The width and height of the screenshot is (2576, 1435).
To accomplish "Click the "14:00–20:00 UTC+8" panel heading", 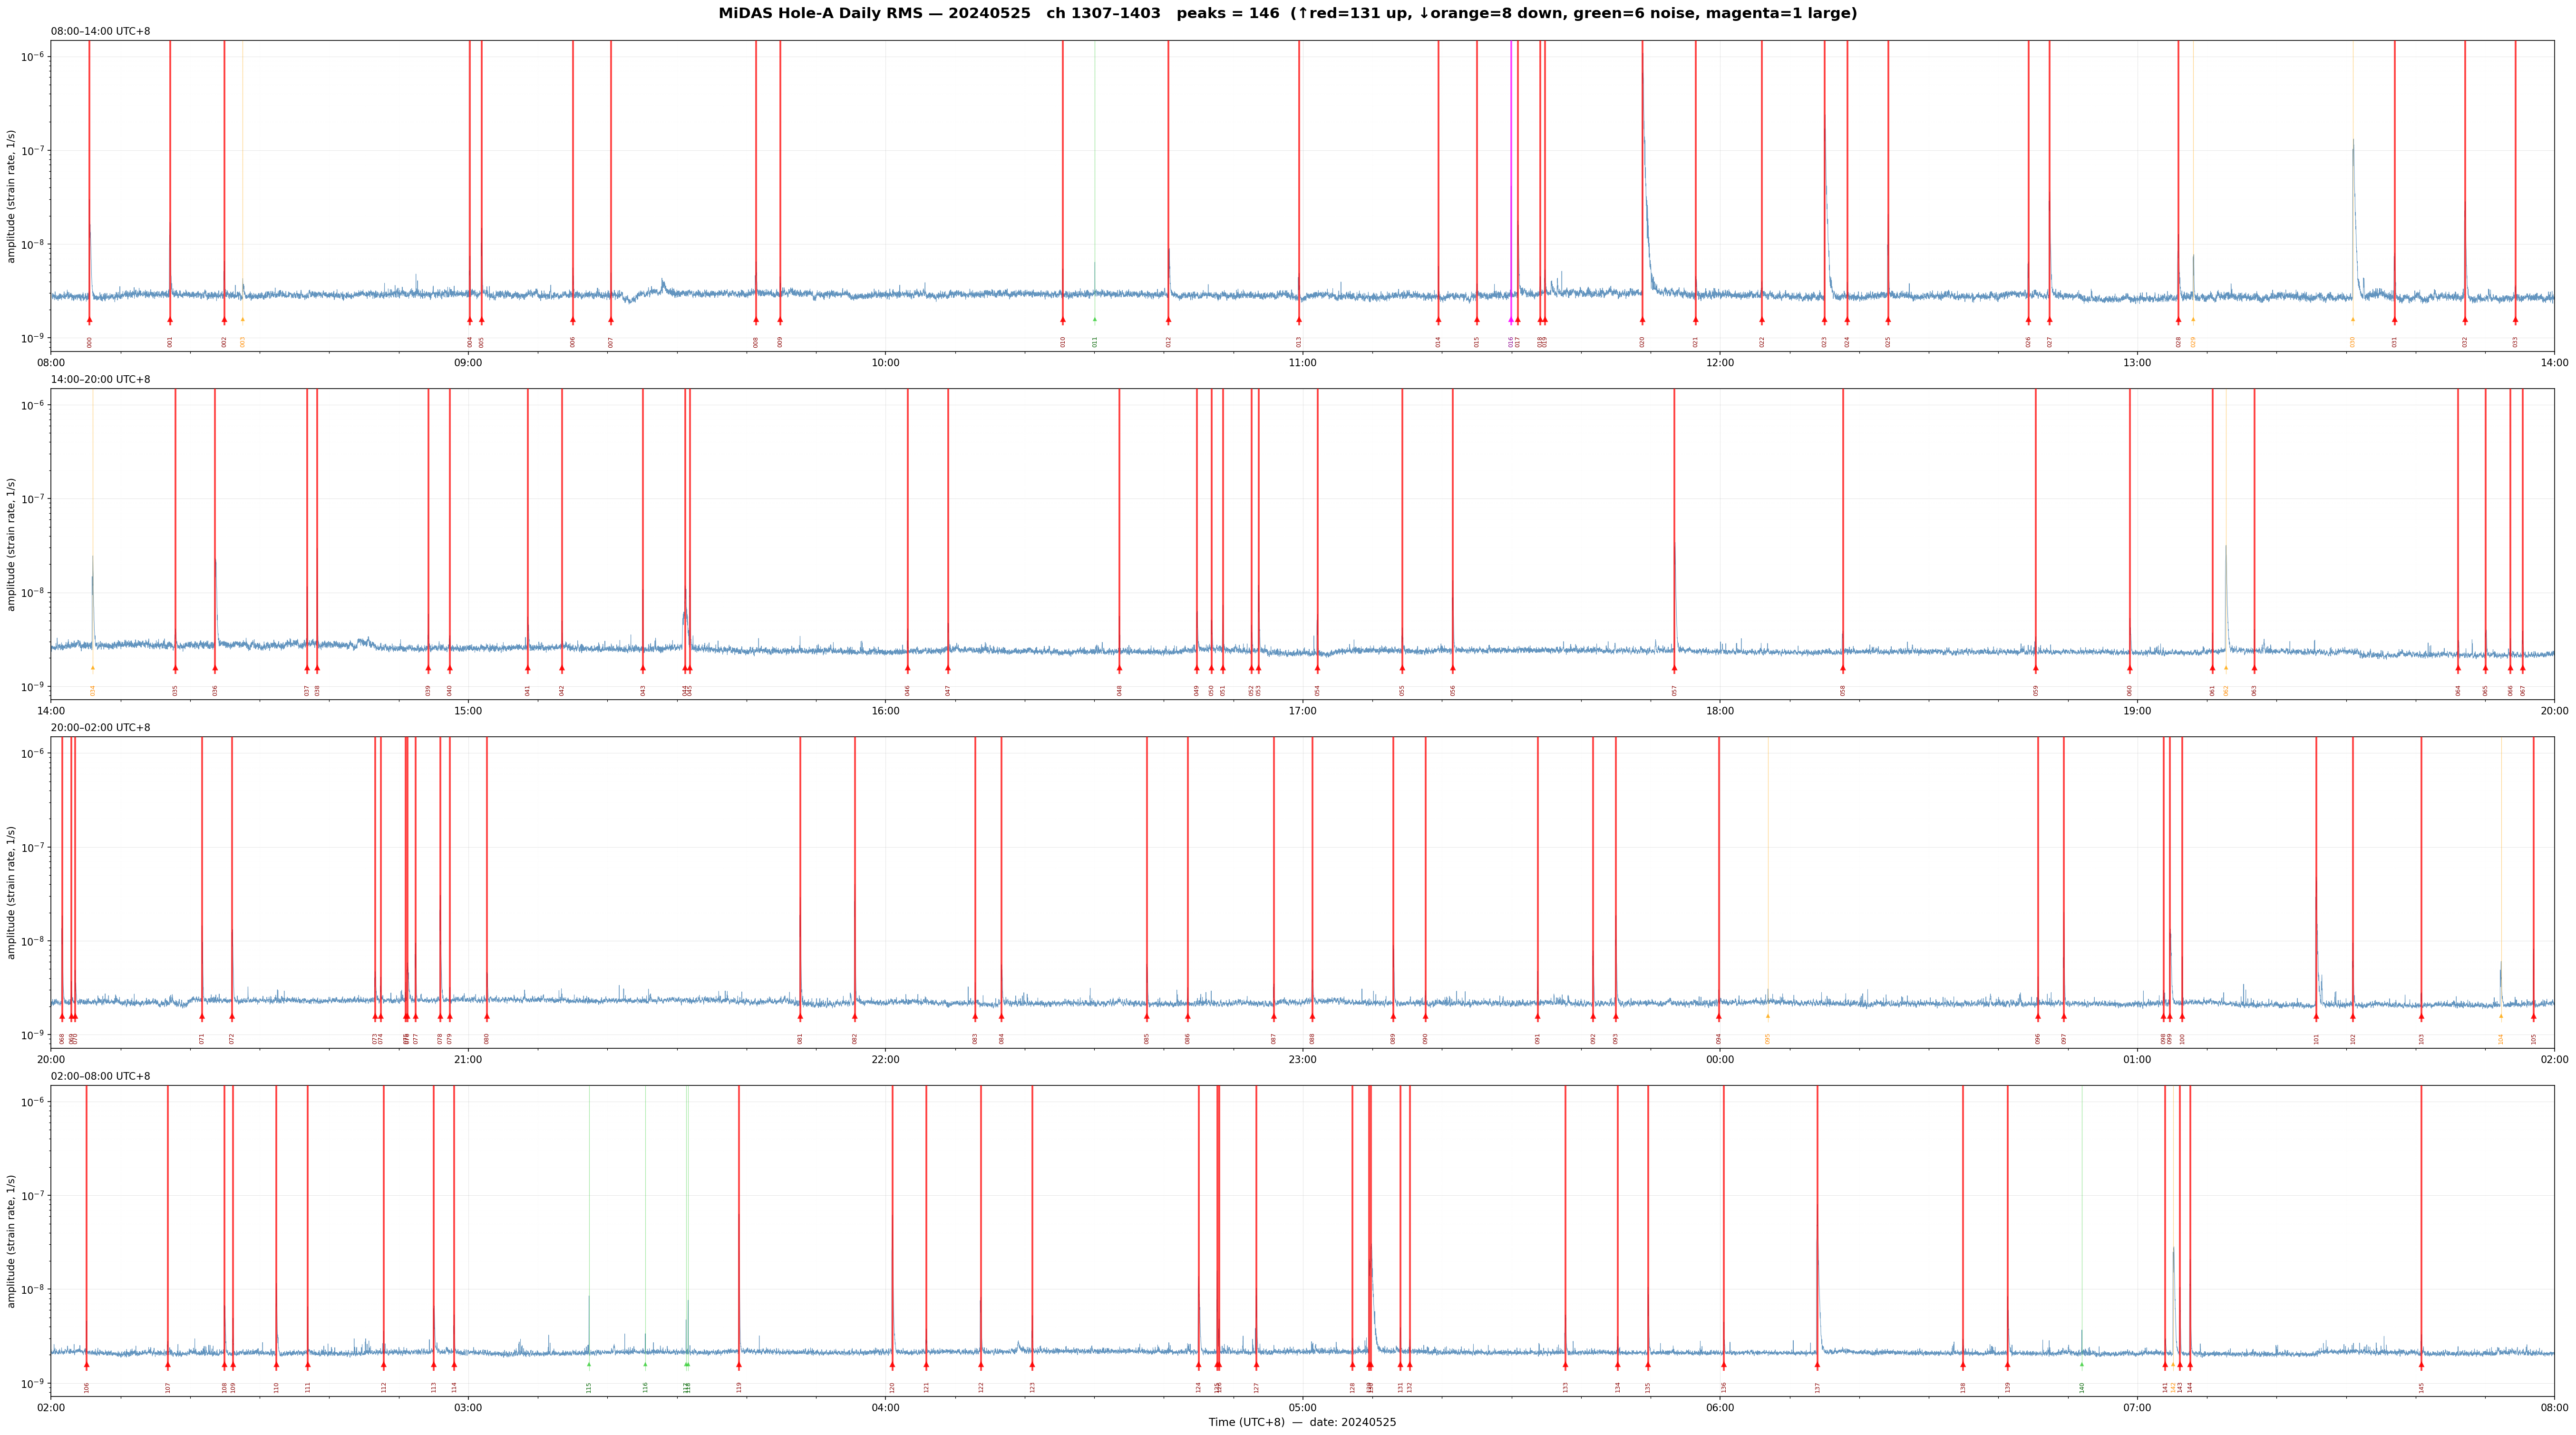I will pyautogui.click(x=101, y=380).
